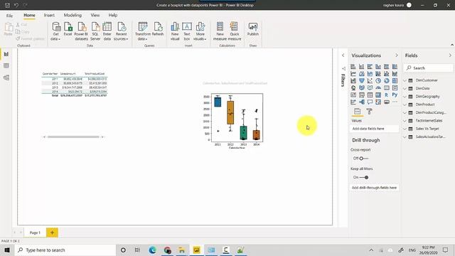Toggle Cross-report drill through switch
The width and height of the screenshot is (455, 256).
363,159
